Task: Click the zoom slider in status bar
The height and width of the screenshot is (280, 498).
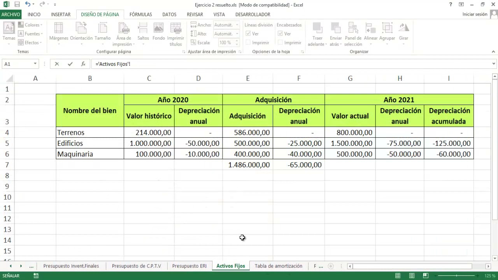Action: click(456, 276)
